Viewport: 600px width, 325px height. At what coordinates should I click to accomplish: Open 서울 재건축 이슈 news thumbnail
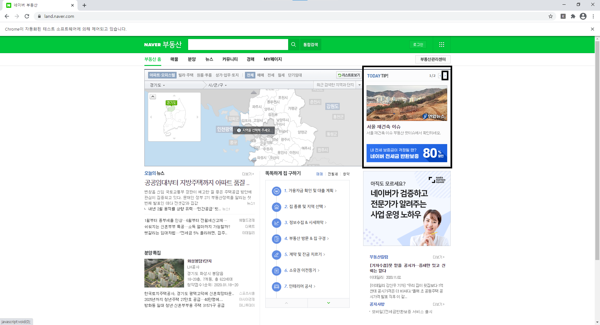[407, 103]
